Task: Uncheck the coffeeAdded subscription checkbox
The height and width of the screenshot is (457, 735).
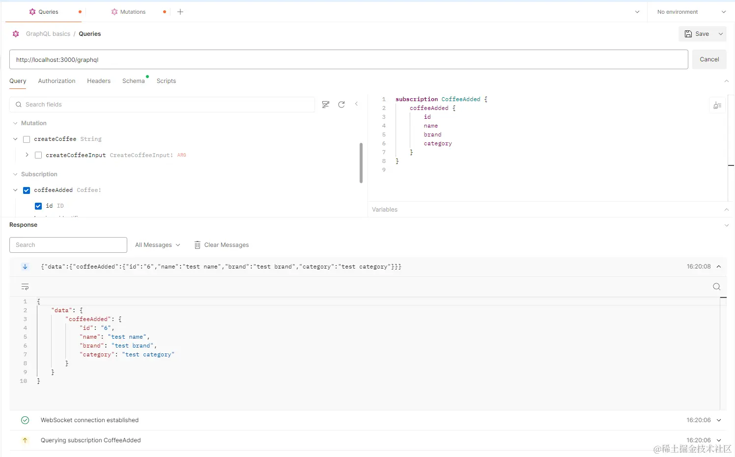Action: click(27, 190)
